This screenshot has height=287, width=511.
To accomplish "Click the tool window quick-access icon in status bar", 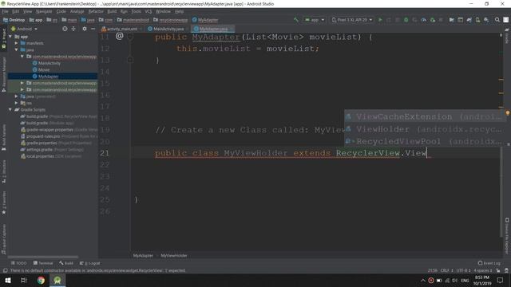I will click(x=5, y=270).
